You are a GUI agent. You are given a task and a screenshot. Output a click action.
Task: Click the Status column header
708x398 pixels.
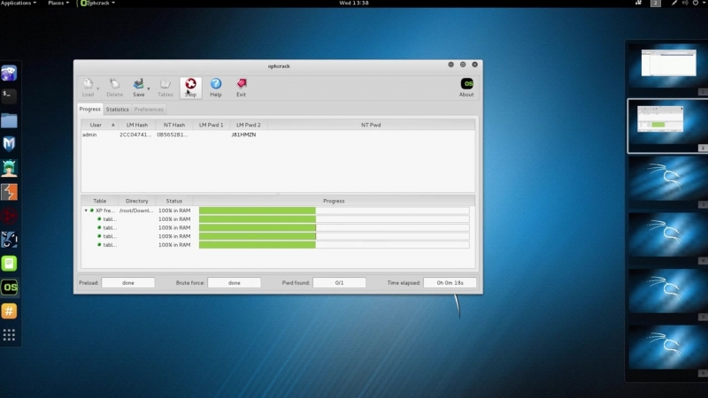[173, 201]
